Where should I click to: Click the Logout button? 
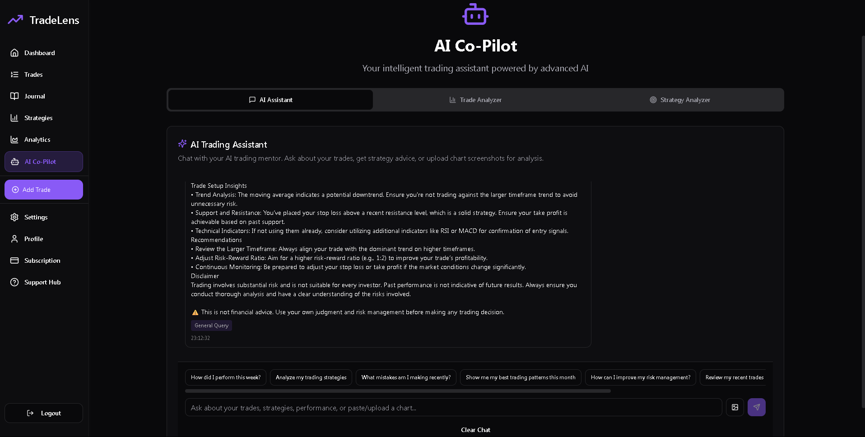(x=44, y=413)
